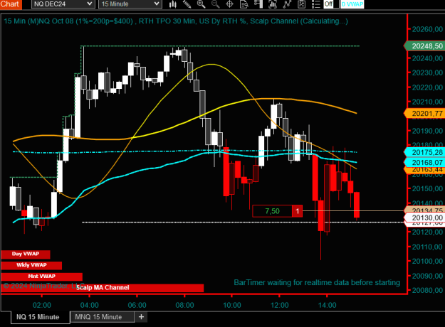Image resolution: width=445 pixels, height=327 pixels.
Task: Select the 20130,00 current price marker
Action: 424,218
